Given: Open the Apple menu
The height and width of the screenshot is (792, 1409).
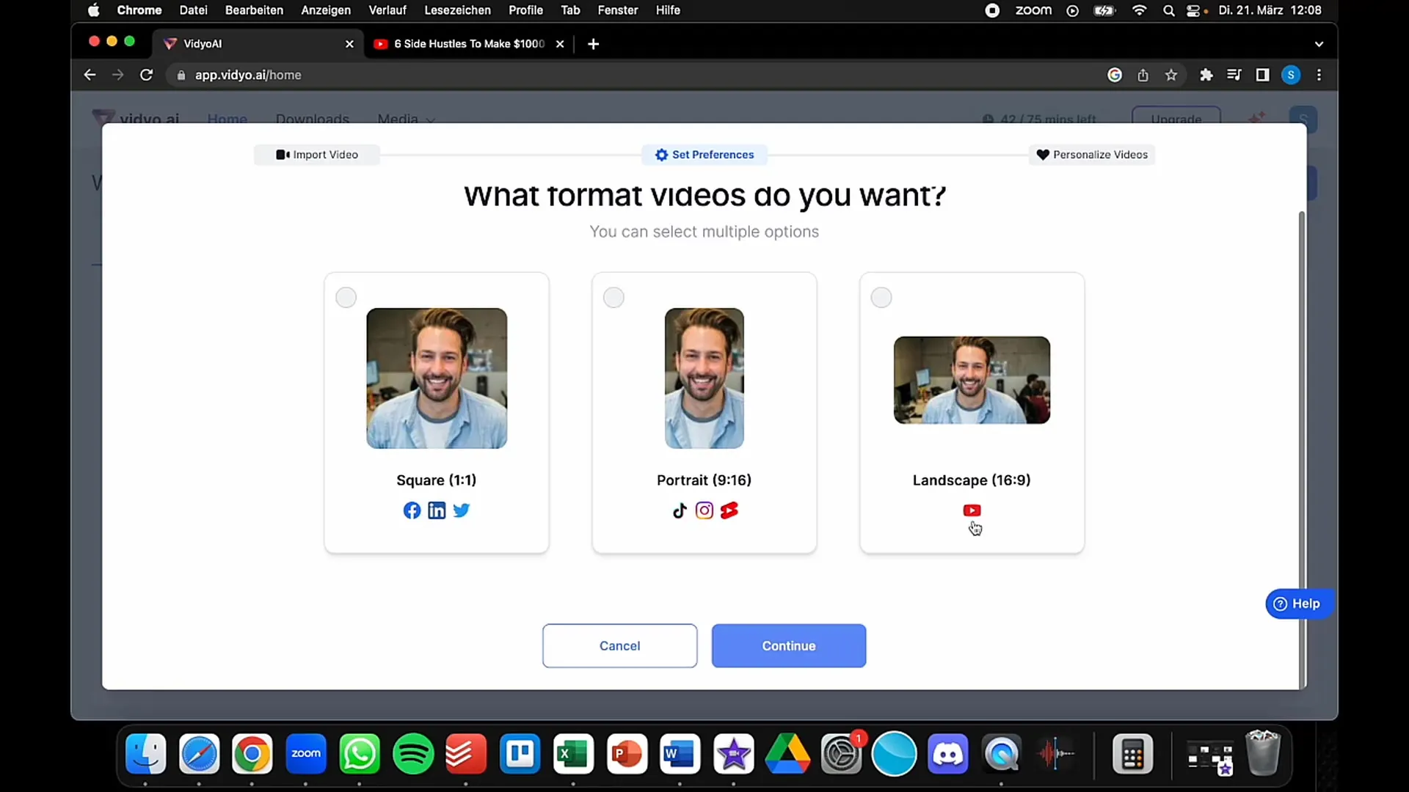Looking at the screenshot, I should point(93,10).
